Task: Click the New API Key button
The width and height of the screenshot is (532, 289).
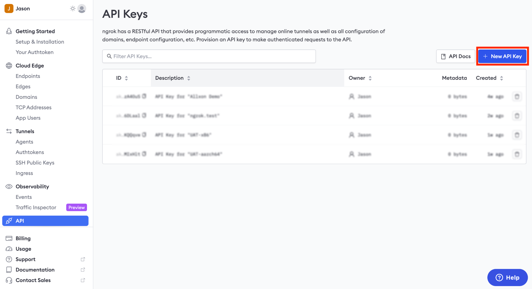Action: pyautogui.click(x=502, y=56)
